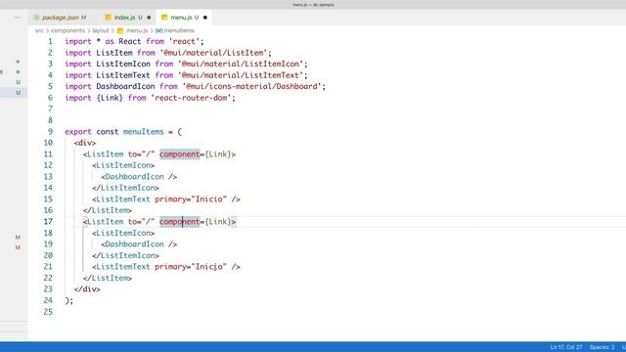Open the components breadcrumb
Image resolution: width=626 pixels, height=352 pixels.
tap(67, 30)
